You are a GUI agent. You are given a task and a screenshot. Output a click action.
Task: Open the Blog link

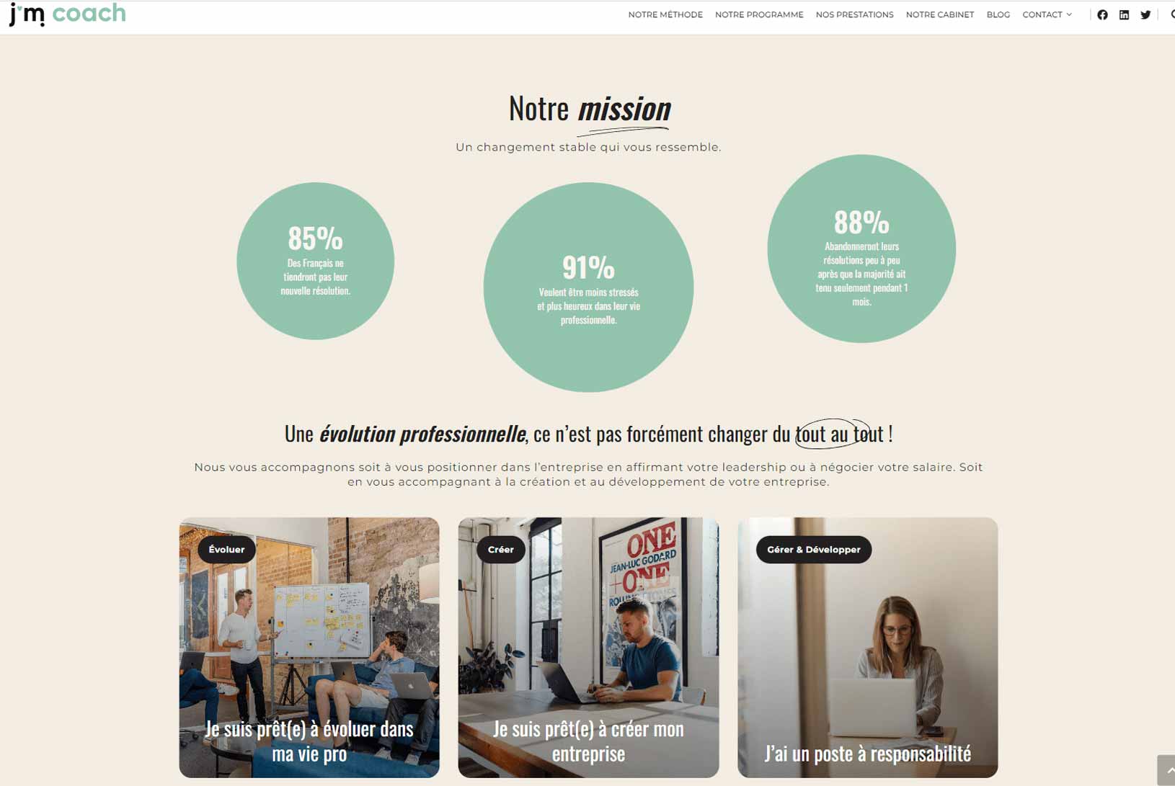point(998,14)
